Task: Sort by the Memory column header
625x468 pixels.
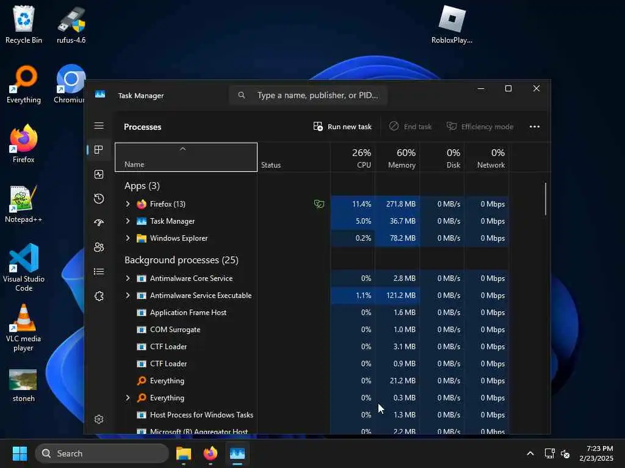Action: pos(397,157)
